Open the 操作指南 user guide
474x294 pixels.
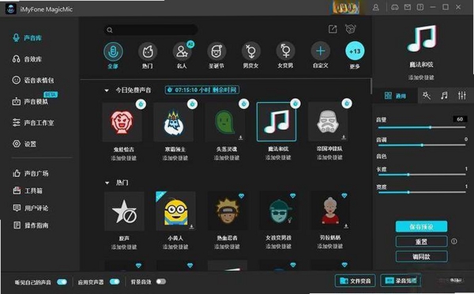(30, 225)
